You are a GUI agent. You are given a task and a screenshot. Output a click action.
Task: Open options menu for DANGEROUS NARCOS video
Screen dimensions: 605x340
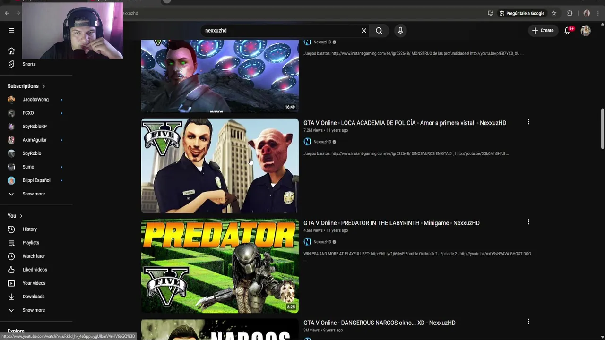528,322
